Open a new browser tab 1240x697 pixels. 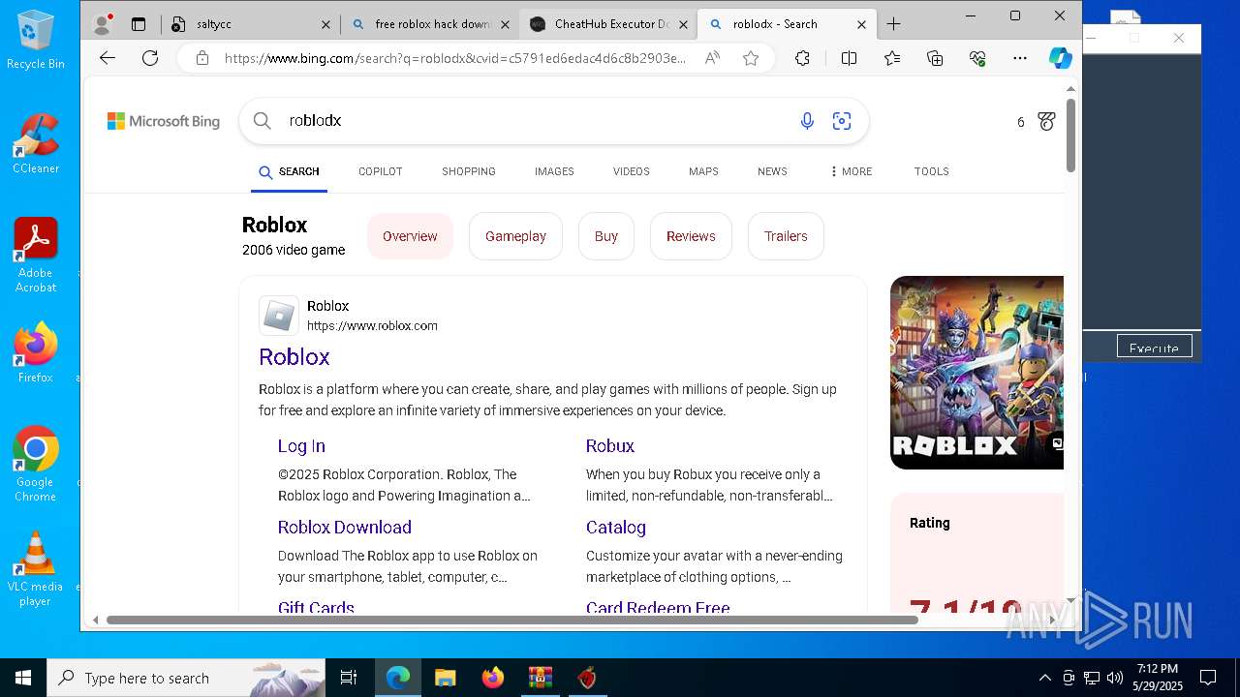(x=893, y=24)
